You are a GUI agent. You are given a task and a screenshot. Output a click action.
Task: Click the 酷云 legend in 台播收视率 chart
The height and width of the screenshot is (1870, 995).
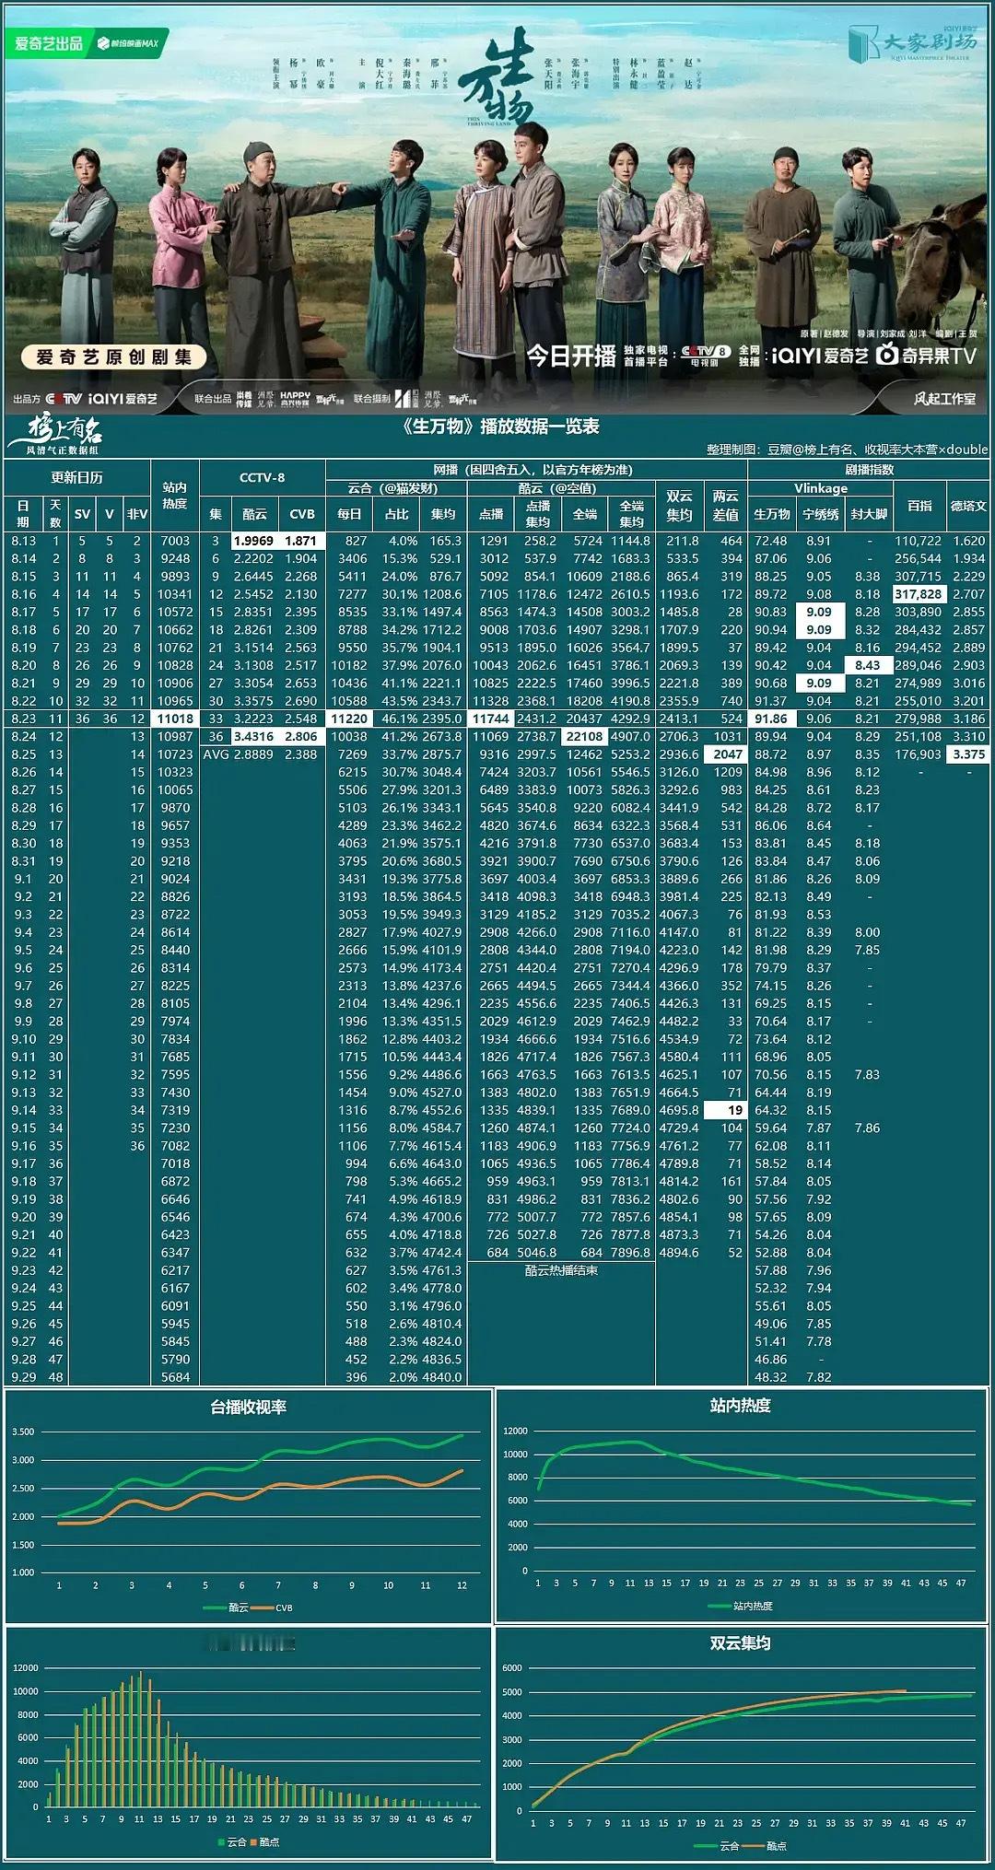[226, 1607]
